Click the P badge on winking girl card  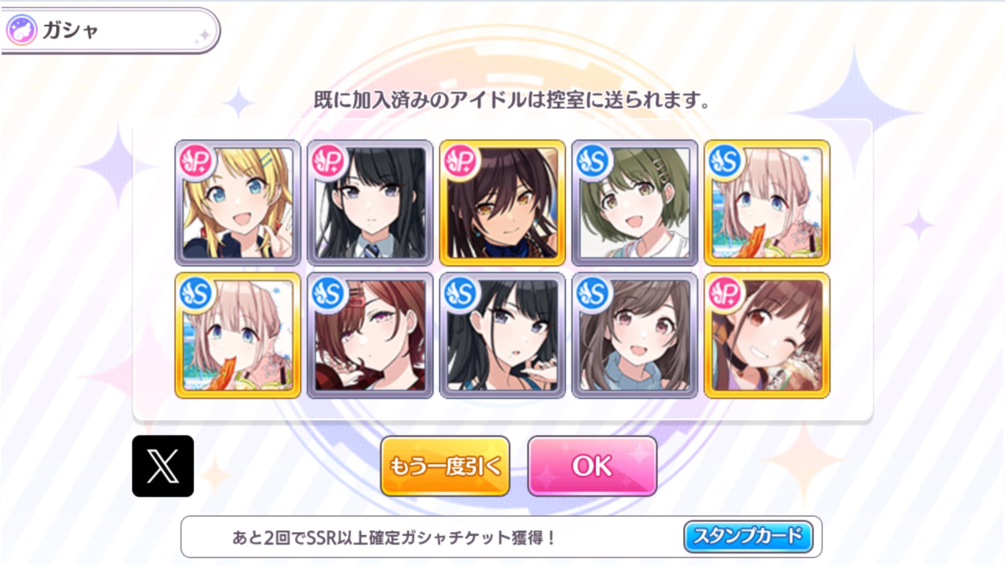tap(725, 294)
